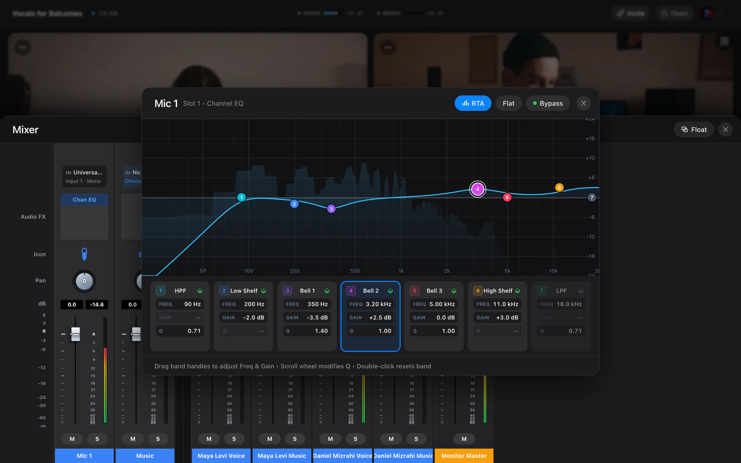The height and width of the screenshot is (463, 741).
Task: Select EQ band handle 2 on graph
Action: (x=294, y=204)
